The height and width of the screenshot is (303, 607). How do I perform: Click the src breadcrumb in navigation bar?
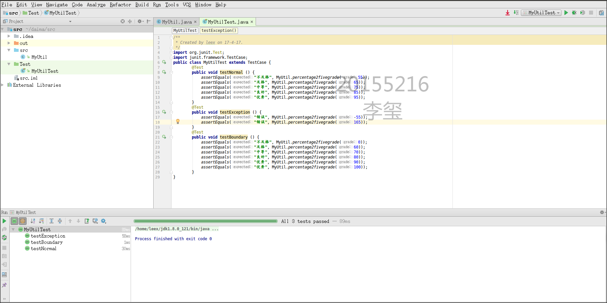tap(11, 13)
